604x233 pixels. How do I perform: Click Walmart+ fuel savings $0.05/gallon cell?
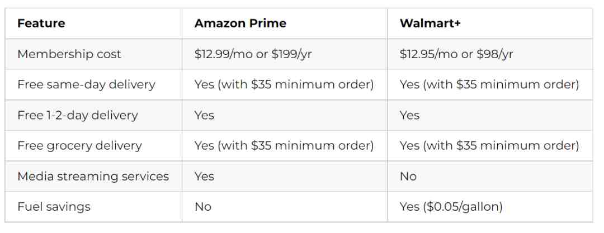point(451,206)
